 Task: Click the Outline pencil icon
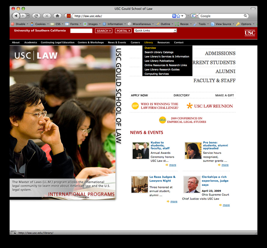click(x=157, y=24)
